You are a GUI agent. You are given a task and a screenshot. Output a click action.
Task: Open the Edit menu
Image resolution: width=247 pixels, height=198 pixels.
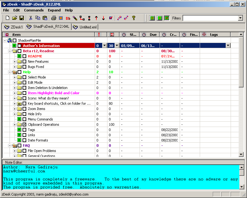[x=17, y=10]
